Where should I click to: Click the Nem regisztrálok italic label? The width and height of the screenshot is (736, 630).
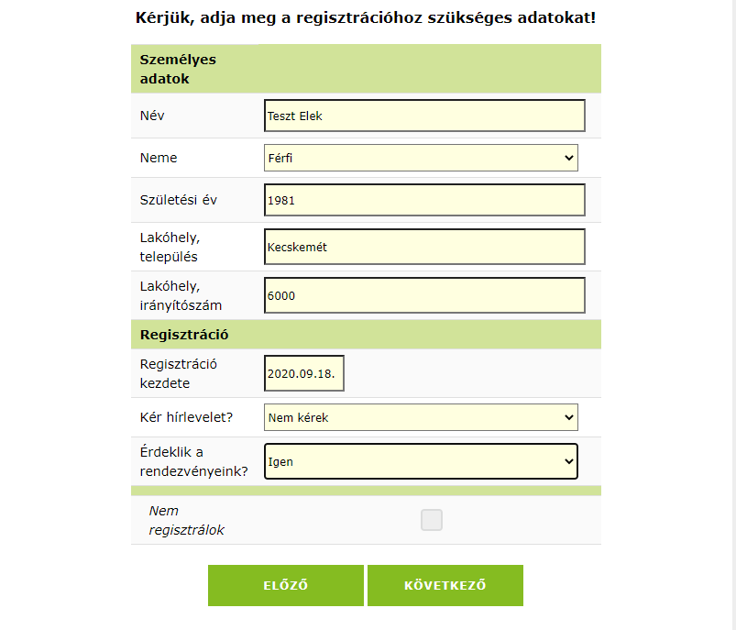[186, 520]
